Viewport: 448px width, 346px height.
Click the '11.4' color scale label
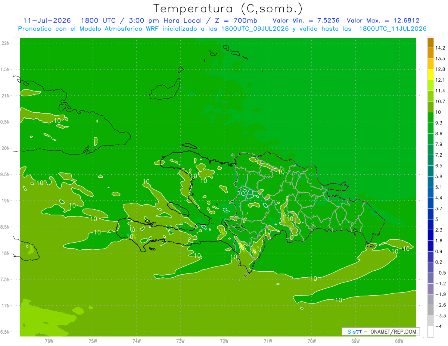click(x=441, y=91)
